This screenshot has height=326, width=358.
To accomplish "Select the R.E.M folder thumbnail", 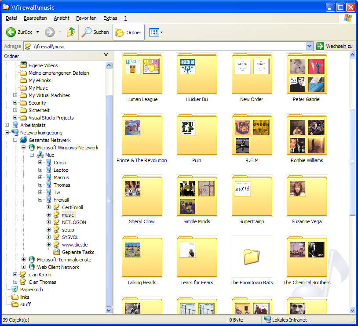I will coord(252,134).
